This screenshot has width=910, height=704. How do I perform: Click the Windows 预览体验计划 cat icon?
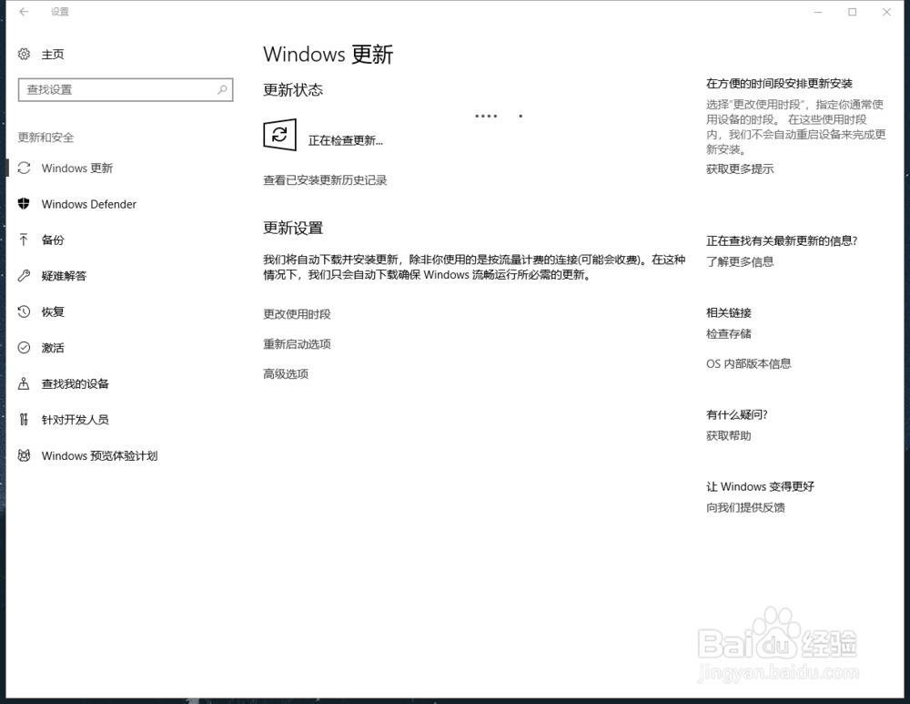click(x=24, y=455)
